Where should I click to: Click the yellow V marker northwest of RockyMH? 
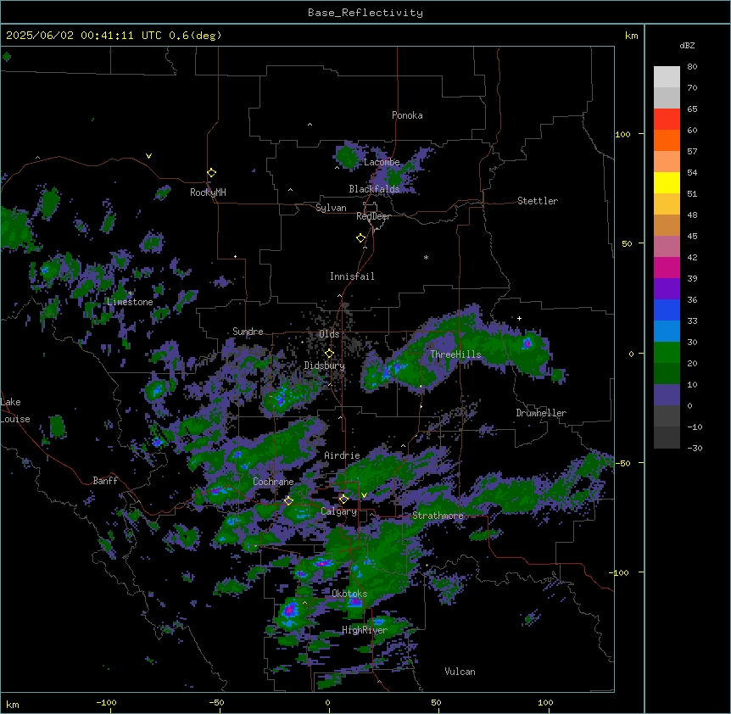(x=148, y=156)
